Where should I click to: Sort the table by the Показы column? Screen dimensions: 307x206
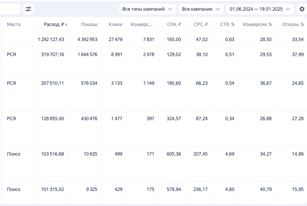[x=89, y=24]
